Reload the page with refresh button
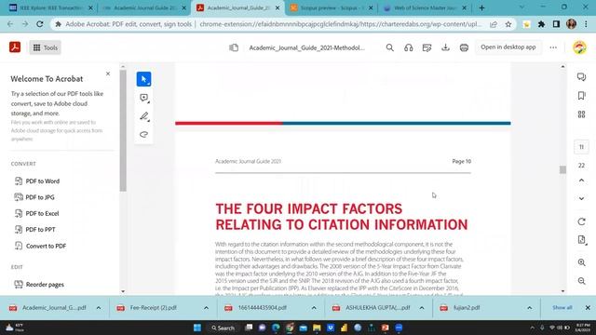Image resolution: width=596 pixels, height=335 pixels. coord(39,24)
